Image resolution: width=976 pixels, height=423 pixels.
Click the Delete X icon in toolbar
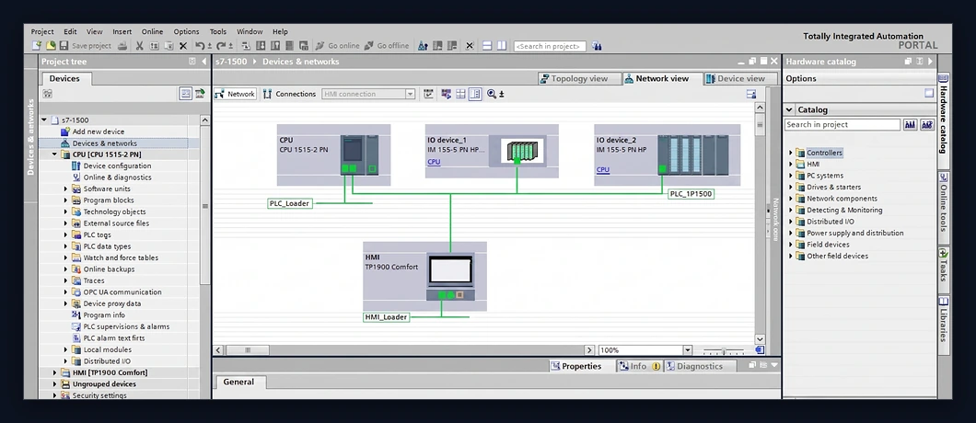(183, 45)
